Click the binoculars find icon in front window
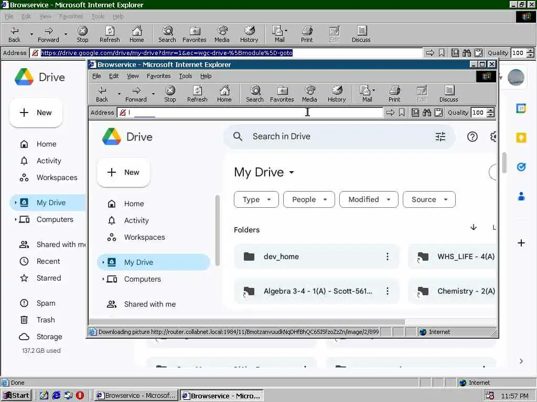The image size is (537, 402). tap(427, 113)
